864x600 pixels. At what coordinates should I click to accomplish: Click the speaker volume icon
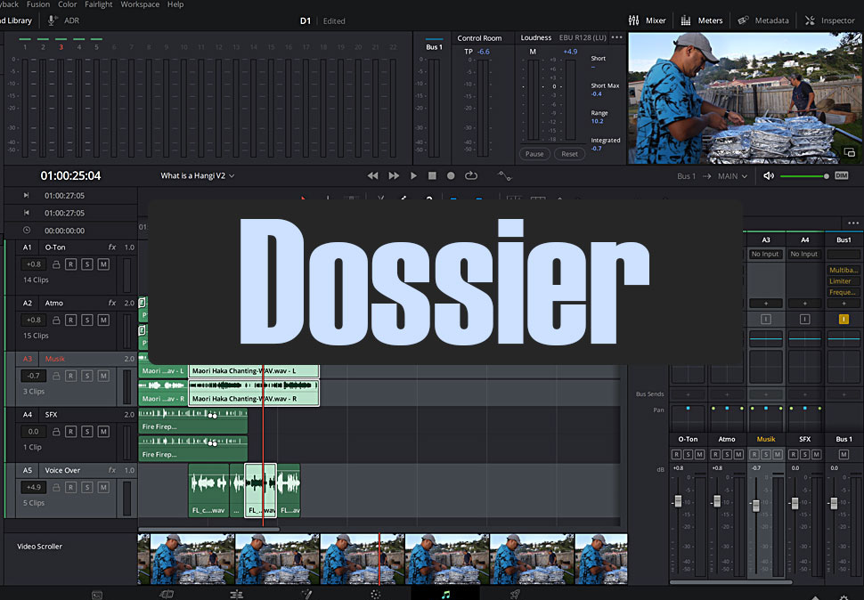pyautogui.click(x=769, y=176)
